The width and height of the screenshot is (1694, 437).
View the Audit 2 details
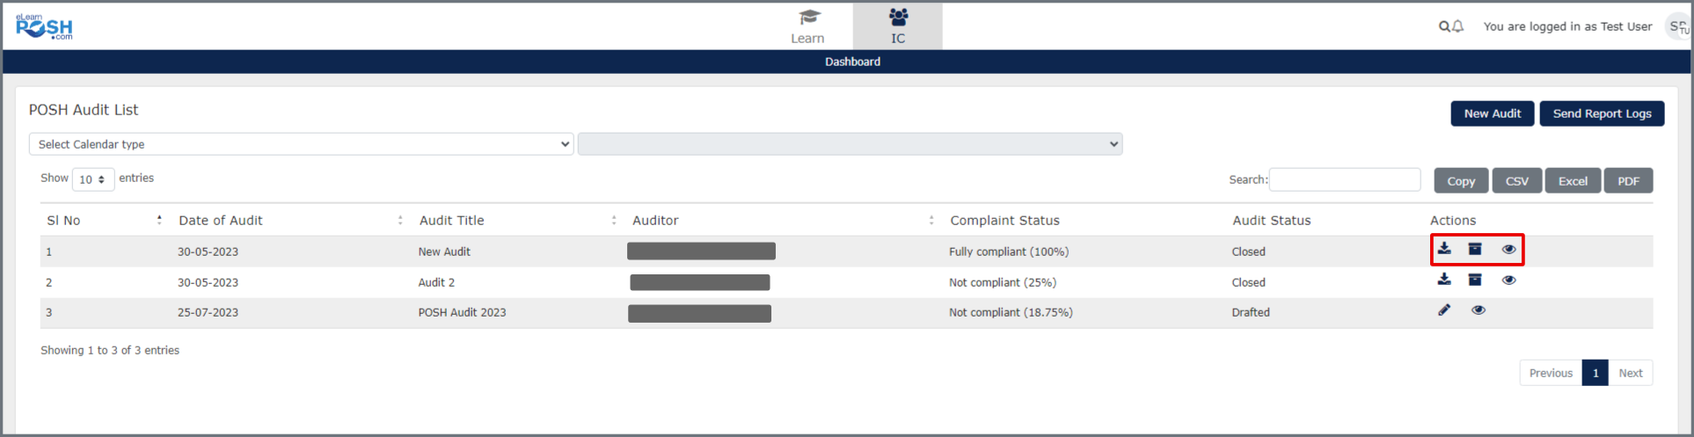pyautogui.click(x=1508, y=280)
